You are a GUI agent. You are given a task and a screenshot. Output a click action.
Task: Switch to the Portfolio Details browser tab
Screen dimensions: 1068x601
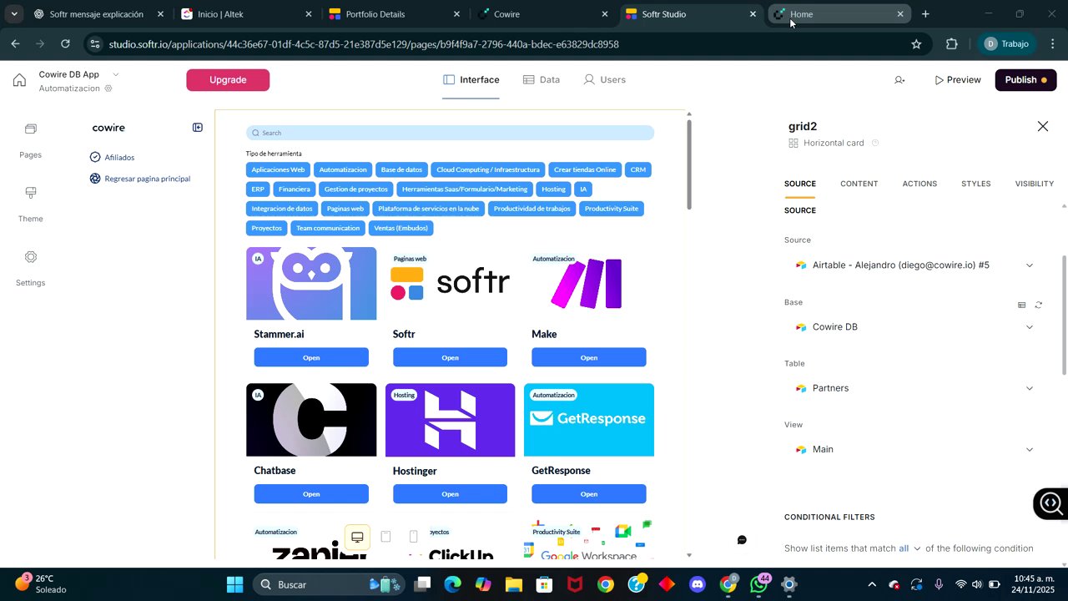coord(395,14)
